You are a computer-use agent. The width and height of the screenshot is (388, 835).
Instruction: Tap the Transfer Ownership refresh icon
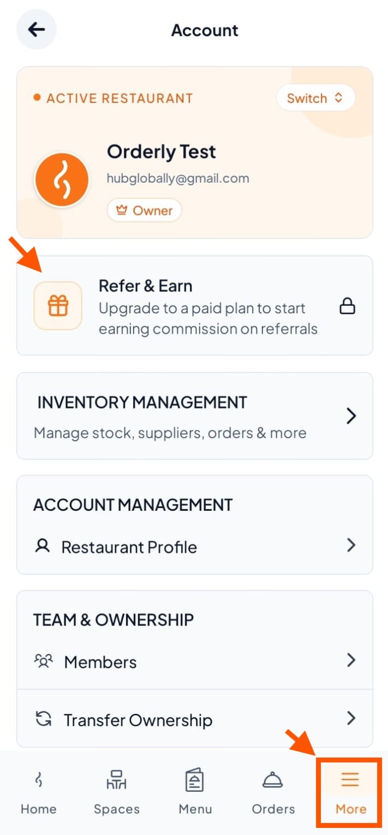coord(43,719)
